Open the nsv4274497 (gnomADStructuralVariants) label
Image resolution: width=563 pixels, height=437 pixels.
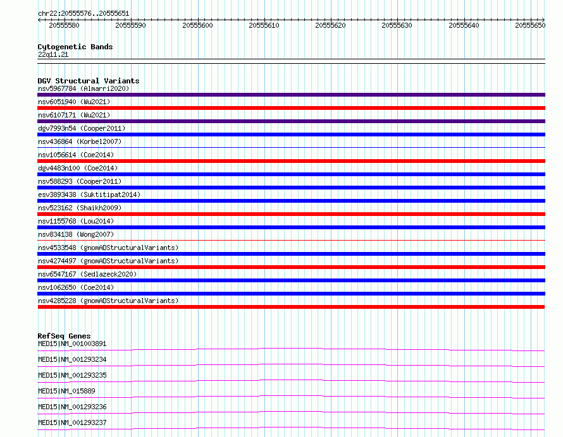pos(108,261)
